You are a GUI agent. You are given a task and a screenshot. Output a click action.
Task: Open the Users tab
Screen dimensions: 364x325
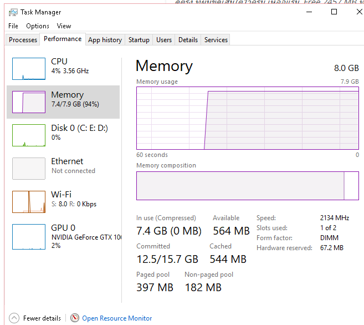pyautogui.click(x=164, y=39)
